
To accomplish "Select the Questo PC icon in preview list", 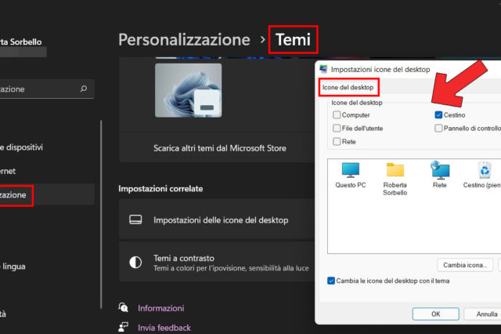I will (351, 176).
